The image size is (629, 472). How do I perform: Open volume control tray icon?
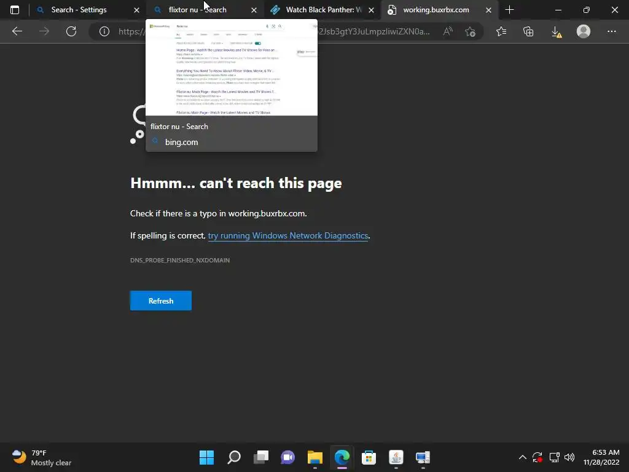coord(569,457)
